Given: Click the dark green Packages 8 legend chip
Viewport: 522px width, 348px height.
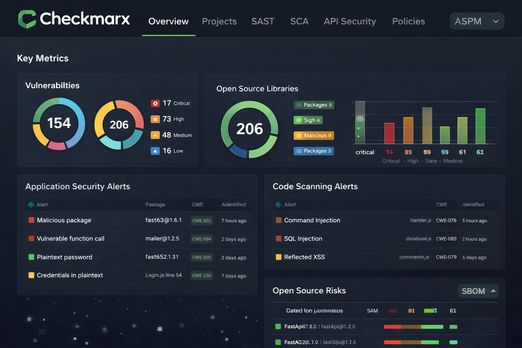Looking at the screenshot, I should pyautogui.click(x=314, y=105).
